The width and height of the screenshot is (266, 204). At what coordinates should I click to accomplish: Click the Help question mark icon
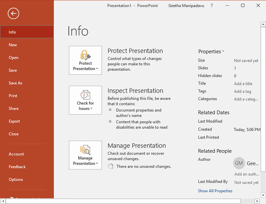(x=212, y=6)
